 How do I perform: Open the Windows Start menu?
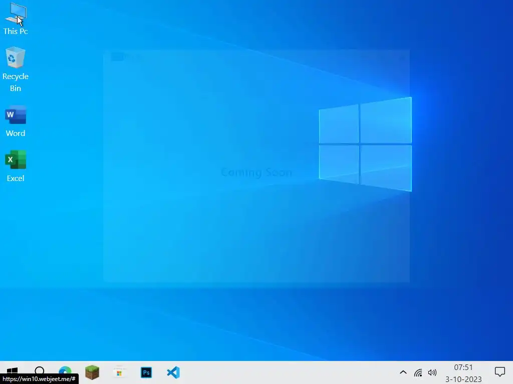click(12, 370)
